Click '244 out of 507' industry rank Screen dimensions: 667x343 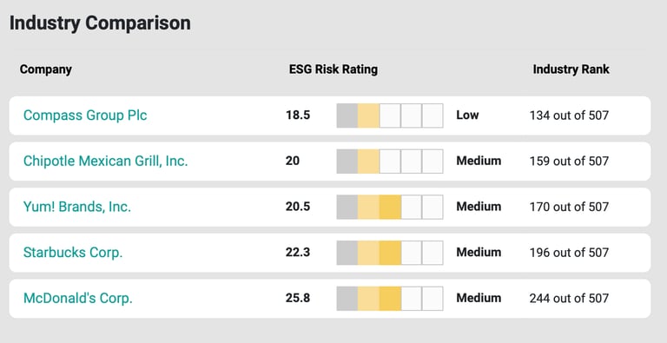[x=569, y=299]
